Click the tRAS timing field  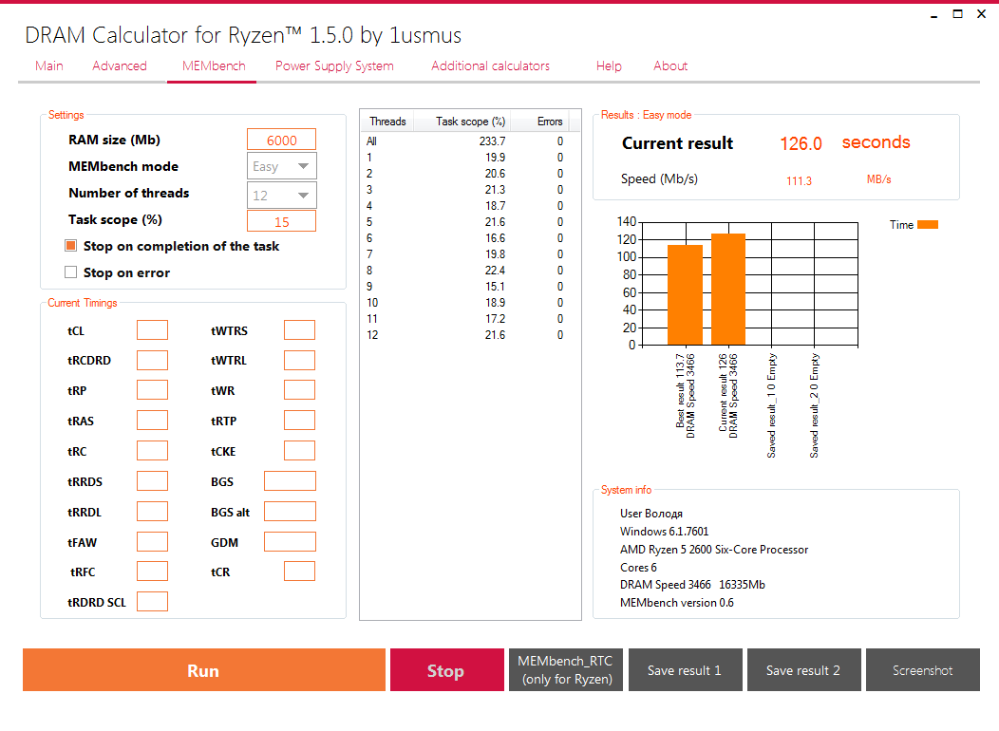[x=152, y=421]
